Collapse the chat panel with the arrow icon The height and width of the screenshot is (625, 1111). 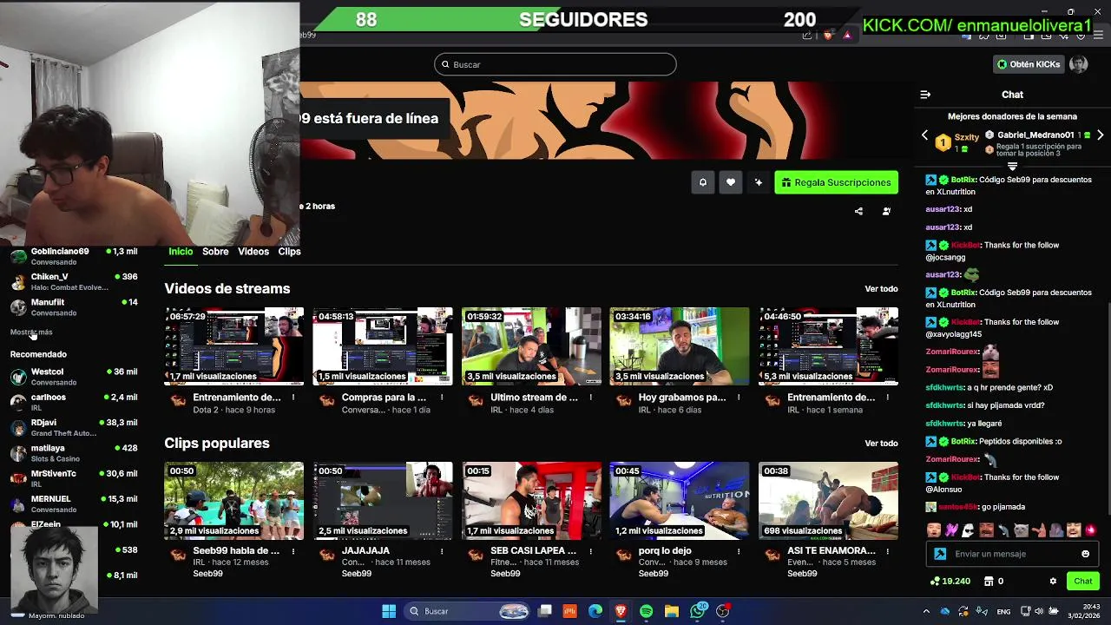click(925, 95)
